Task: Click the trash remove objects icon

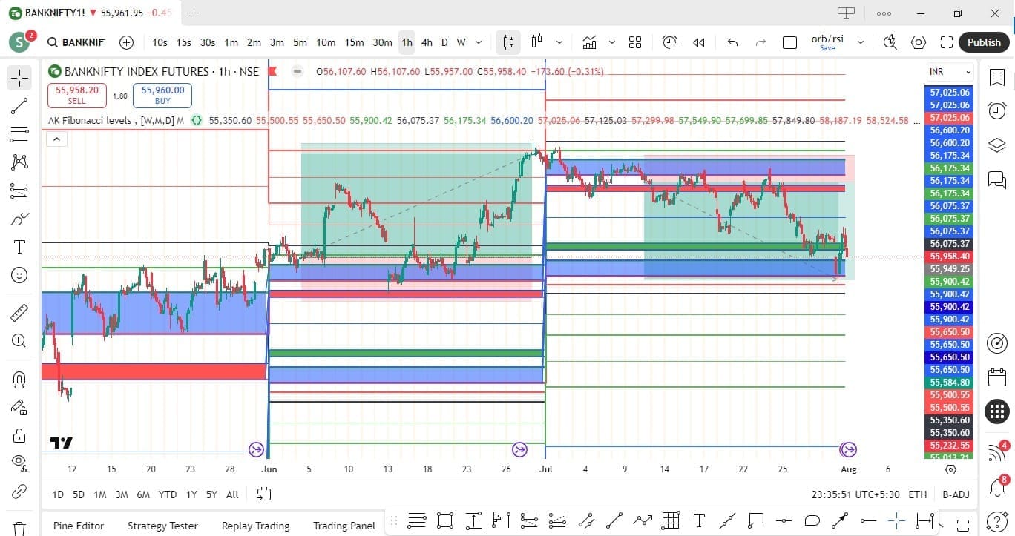Action: [x=19, y=528]
